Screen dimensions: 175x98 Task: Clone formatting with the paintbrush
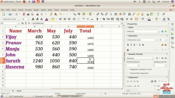click(x=51, y=14)
